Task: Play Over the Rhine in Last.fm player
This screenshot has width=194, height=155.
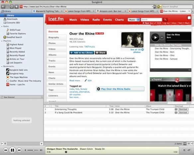Action: click(x=155, y=37)
